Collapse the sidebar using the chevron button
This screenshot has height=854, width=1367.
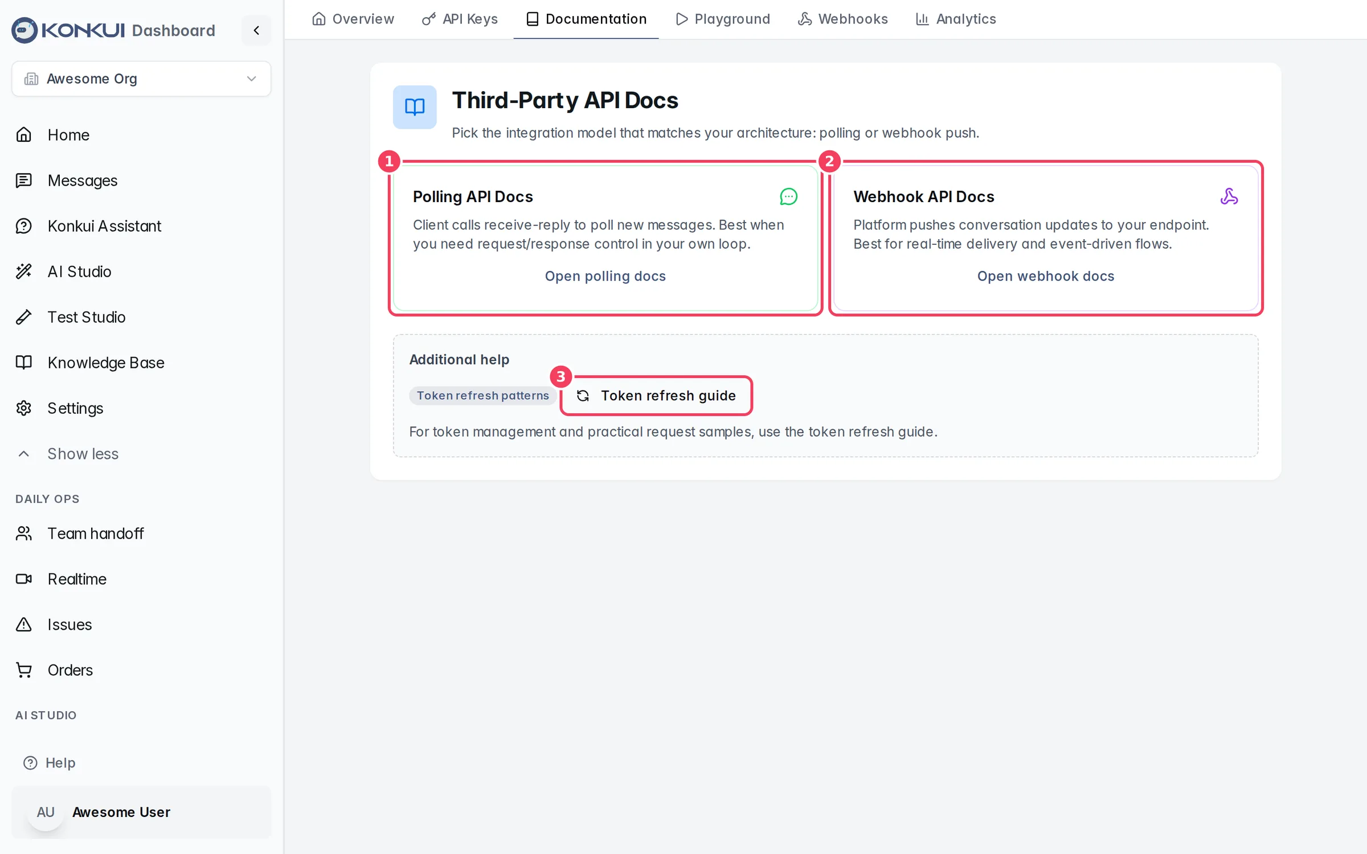tap(256, 30)
